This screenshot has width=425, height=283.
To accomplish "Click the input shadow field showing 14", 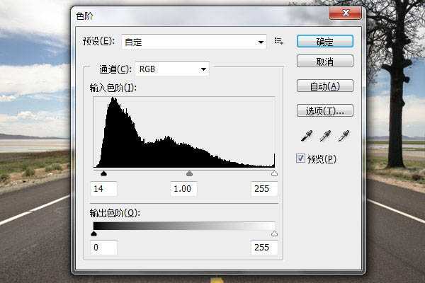I will [104, 189].
